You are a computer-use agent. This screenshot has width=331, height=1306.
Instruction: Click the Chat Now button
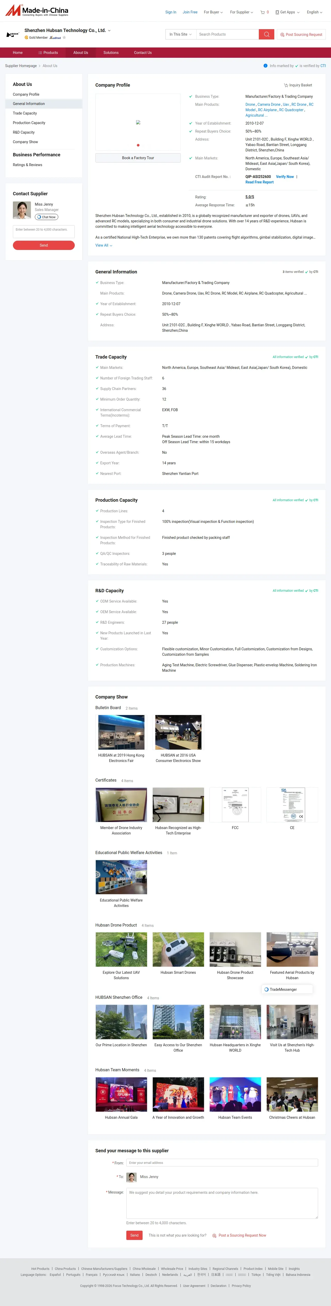pyautogui.click(x=47, y=217)
